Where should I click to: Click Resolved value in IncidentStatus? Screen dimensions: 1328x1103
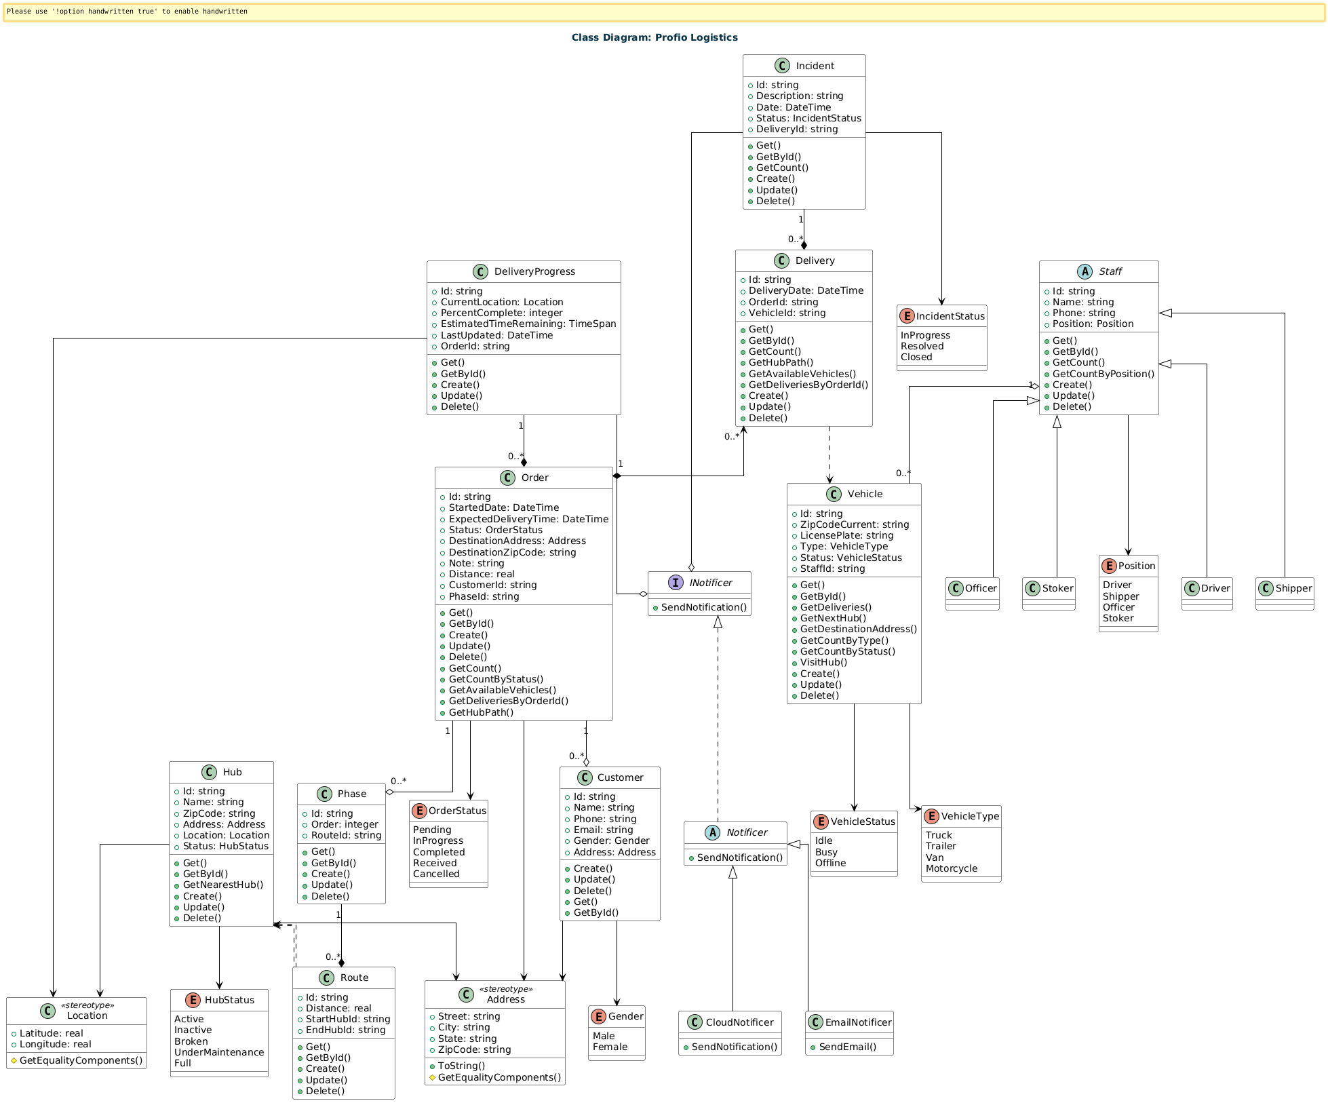click(922, 346)
